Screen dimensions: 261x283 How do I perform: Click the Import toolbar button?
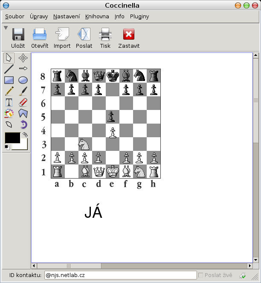click(x=62, y=38)
